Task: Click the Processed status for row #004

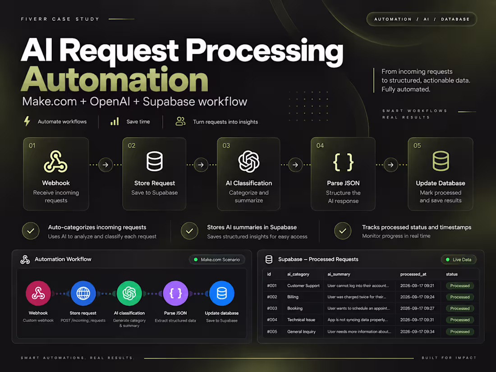Action: [x=459, y=320]
